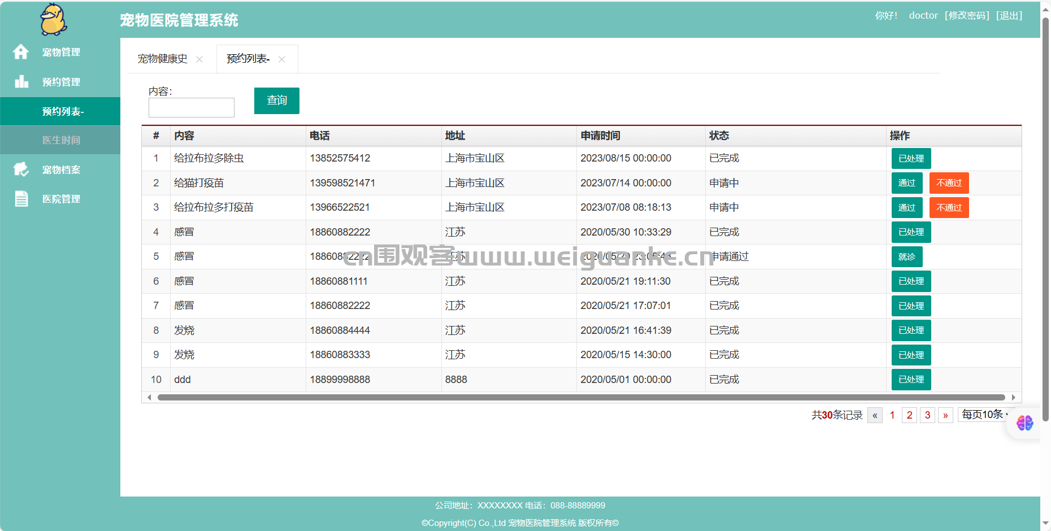Viewport: 1051px width, 531px height.
Task: Click phone cell 13852575412
Action: (340, 158)
